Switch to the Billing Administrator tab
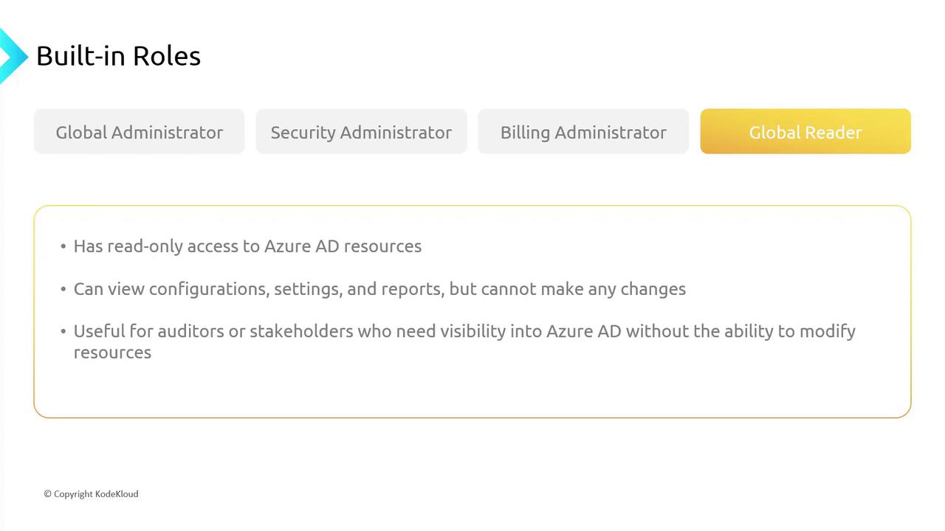Screen dimensions: 945x531 click(x=583, y=132)
